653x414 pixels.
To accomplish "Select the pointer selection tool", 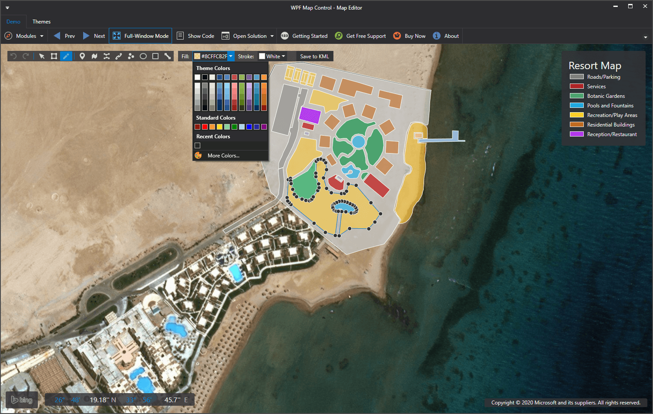I will pos(42,56).
